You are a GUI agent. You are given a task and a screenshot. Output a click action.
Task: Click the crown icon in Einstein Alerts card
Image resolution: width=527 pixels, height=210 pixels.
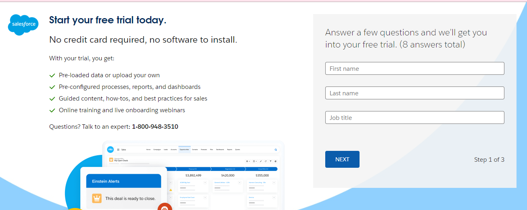[97, 198]
